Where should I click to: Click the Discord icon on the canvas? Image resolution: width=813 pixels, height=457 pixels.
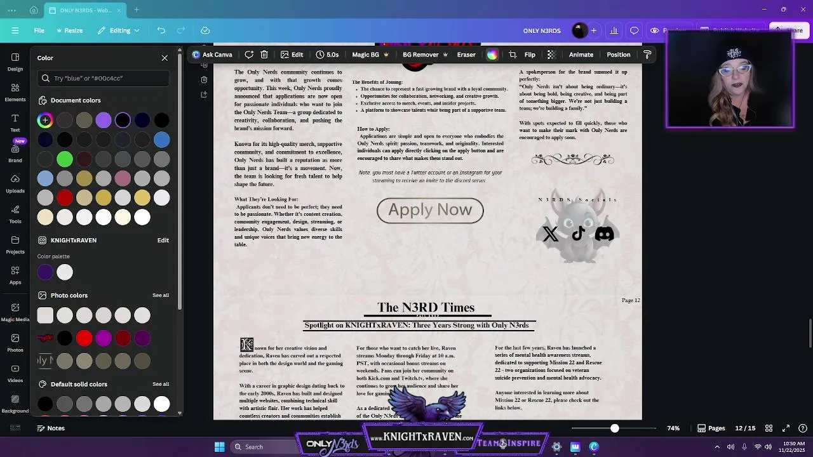click(x=605, y=234)
